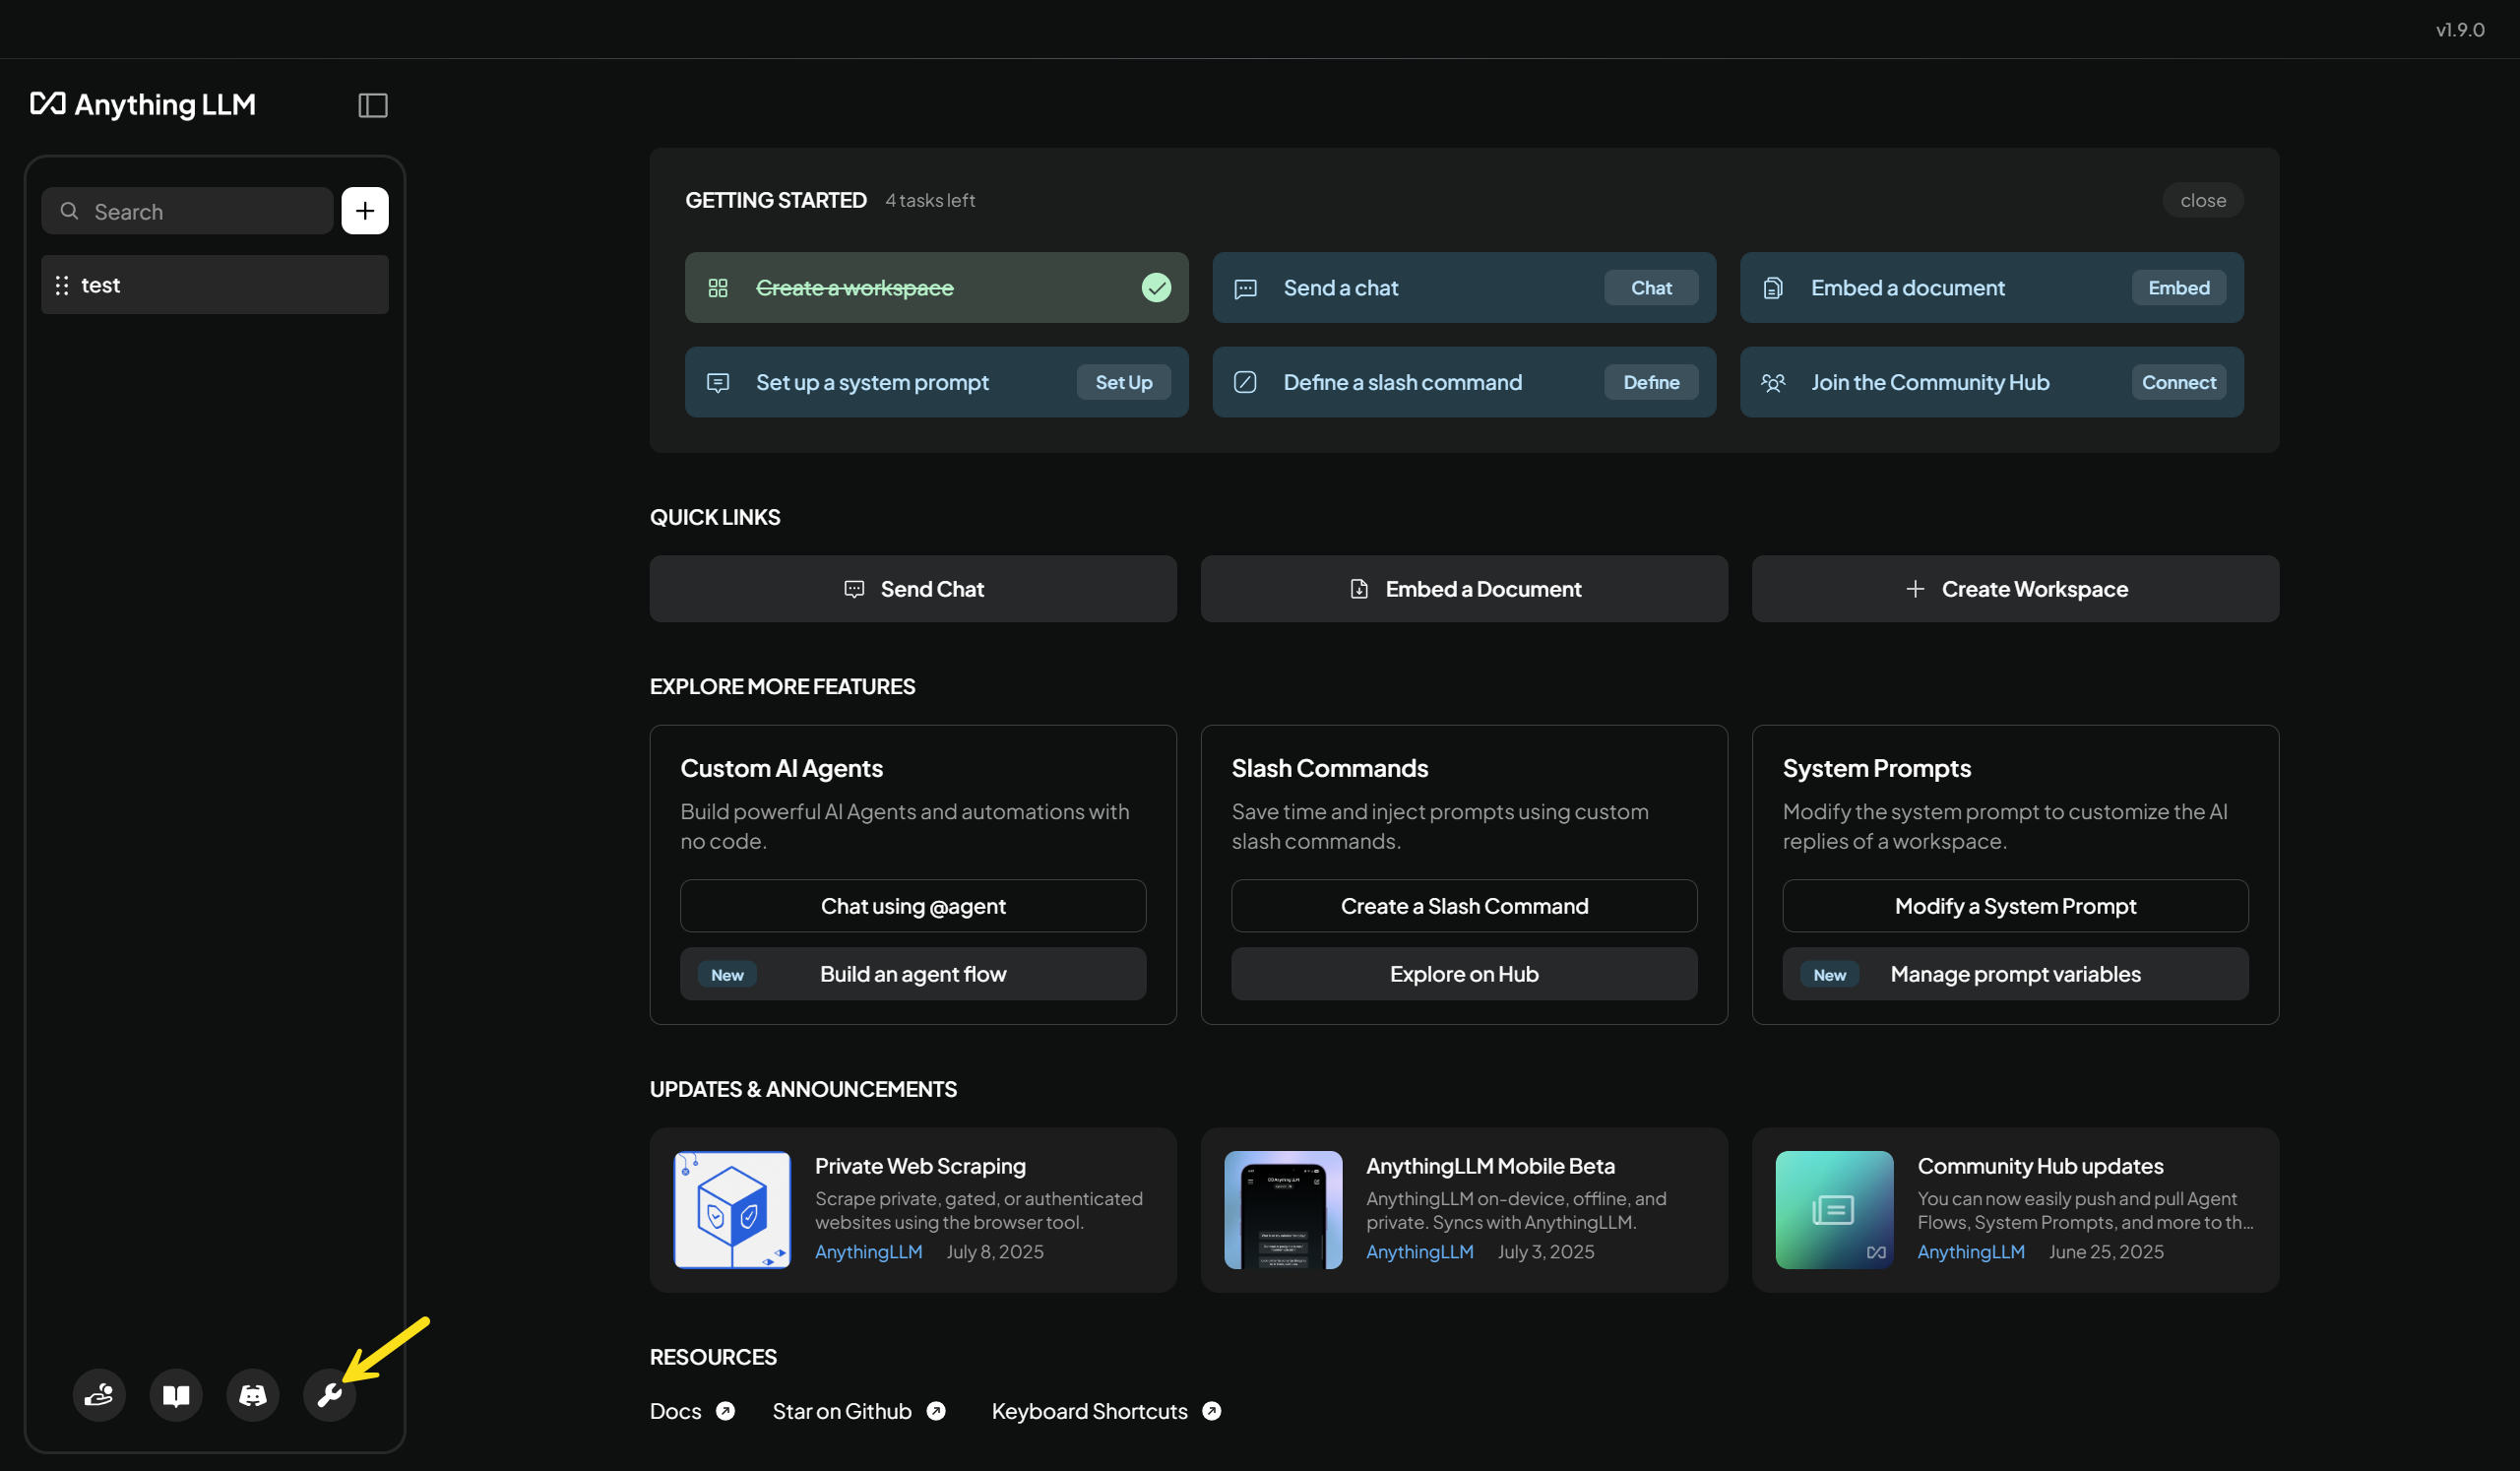Click the drag handle beside test workspace

click(x=62, y=286)
